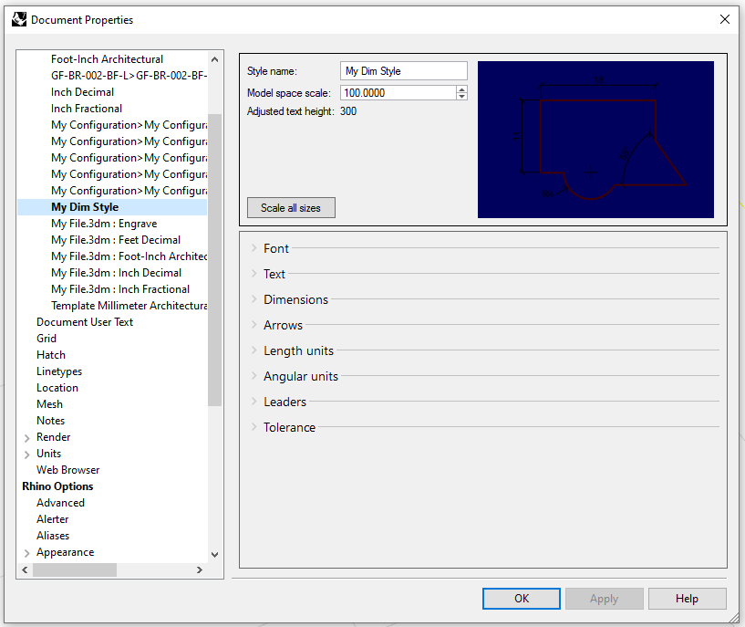This screenshot has height=627, width=745.
Task: Increase Model space scale with up arrow
Action: [x=461, y=89]
